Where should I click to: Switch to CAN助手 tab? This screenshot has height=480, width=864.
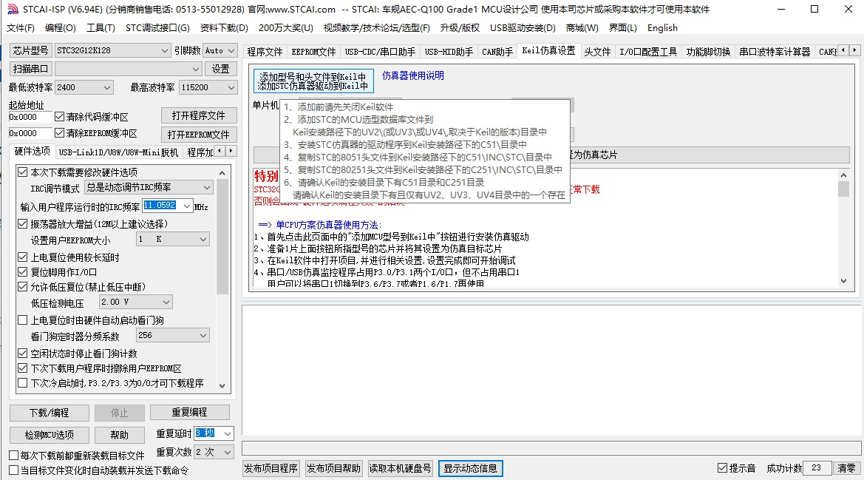[497, 51]
